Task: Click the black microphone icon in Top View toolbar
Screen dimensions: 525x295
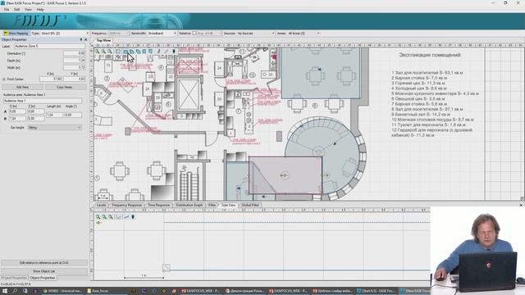Action: (174, 52)
